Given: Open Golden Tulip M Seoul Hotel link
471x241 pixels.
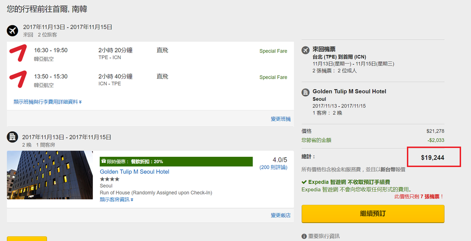Looking at the screenshot, I should pyautogui.click(x=135, y=172).
